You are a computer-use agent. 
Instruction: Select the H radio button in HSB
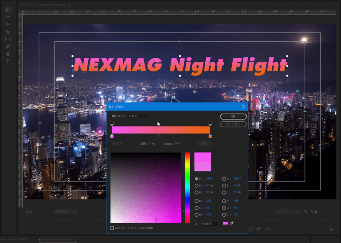click(196, 179)
